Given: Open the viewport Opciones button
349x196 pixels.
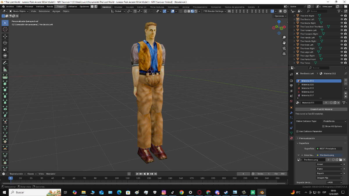Looking at the screenshot, I should tap(280, 16).
